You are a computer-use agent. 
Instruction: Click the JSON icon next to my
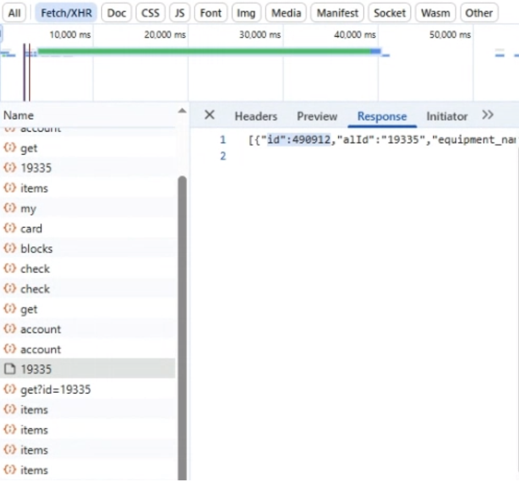click(x=9, y=208)
